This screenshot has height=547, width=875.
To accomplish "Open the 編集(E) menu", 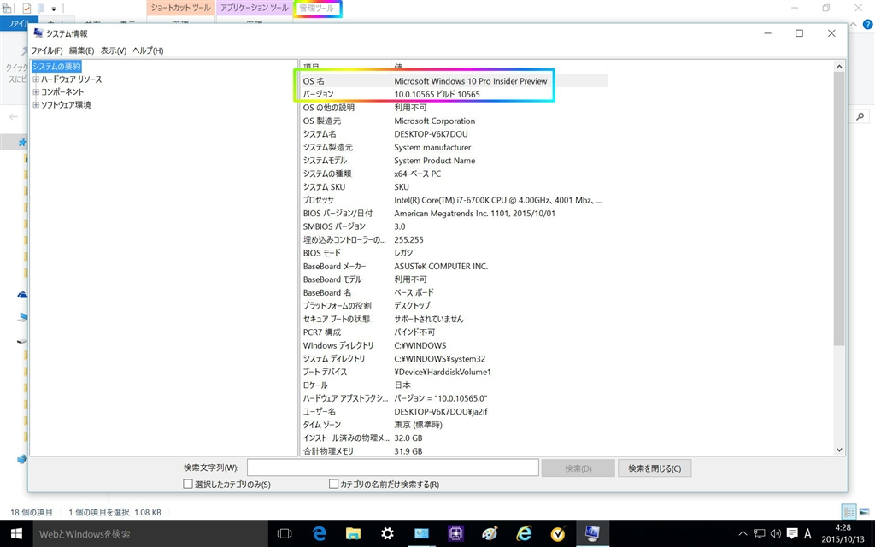I will 81,50.
